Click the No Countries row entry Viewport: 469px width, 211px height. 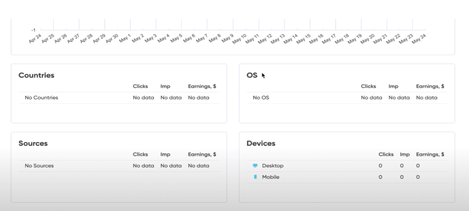click(41, 98)
